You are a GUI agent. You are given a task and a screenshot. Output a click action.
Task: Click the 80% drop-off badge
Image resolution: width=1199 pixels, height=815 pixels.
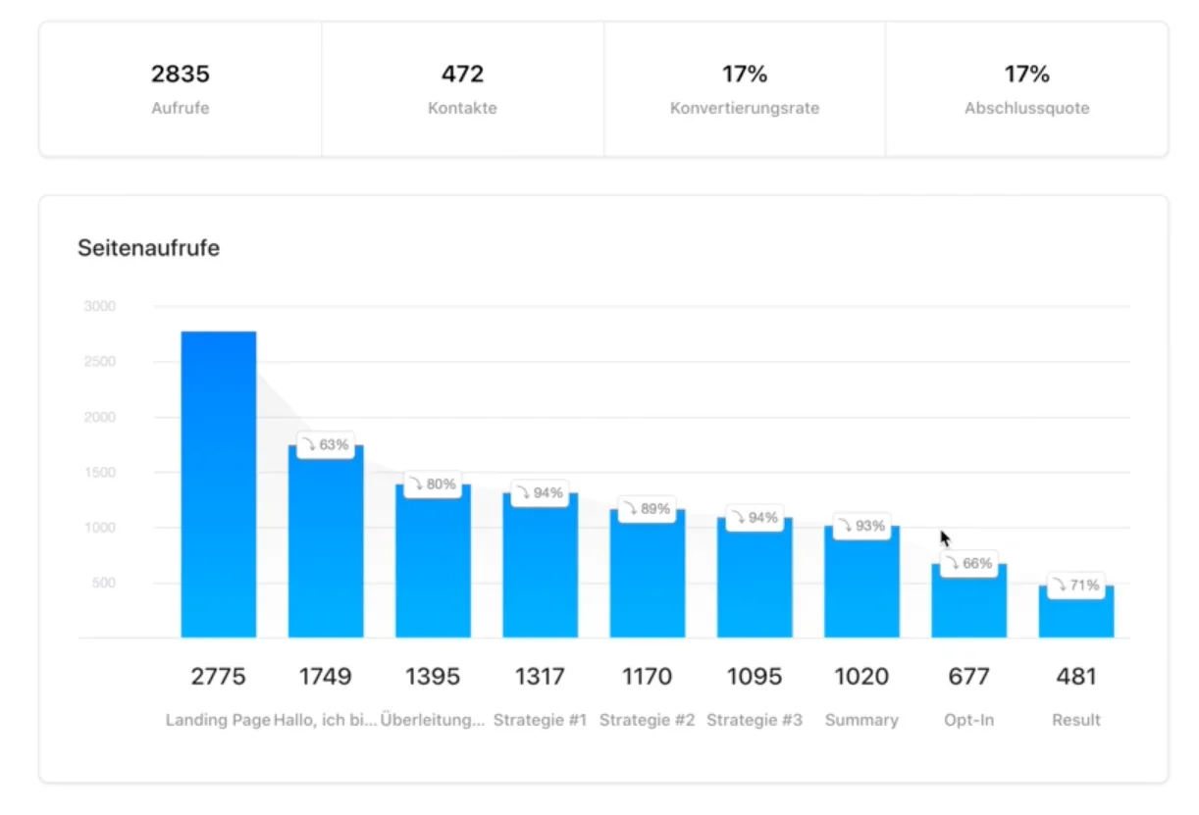tap(433, 484)
